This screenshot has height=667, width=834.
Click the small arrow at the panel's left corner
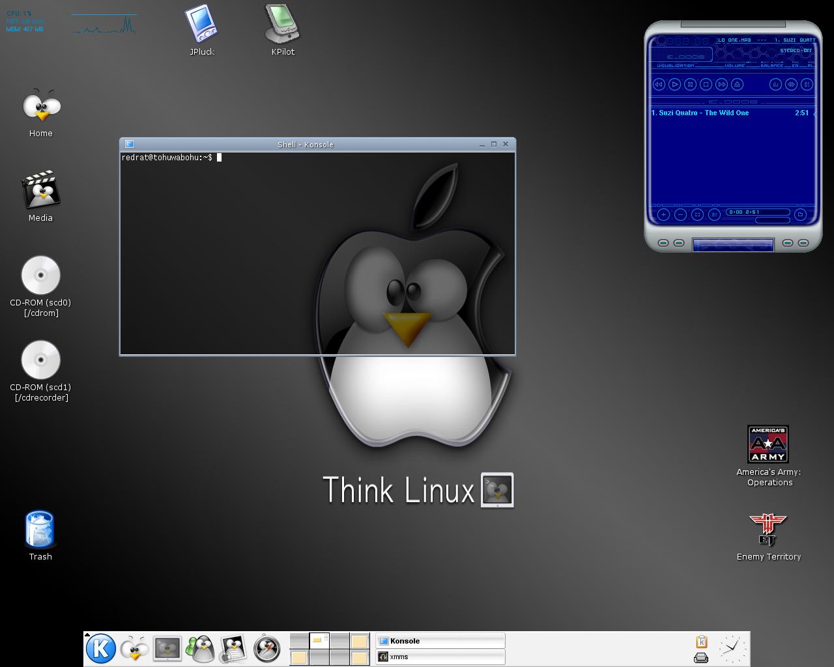pyautogui.click(x=87, y=634)
